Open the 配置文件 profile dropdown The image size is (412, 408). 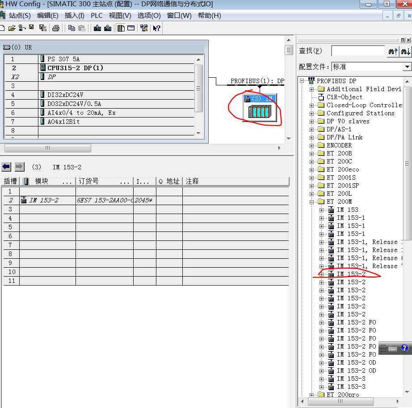(407, 67)
